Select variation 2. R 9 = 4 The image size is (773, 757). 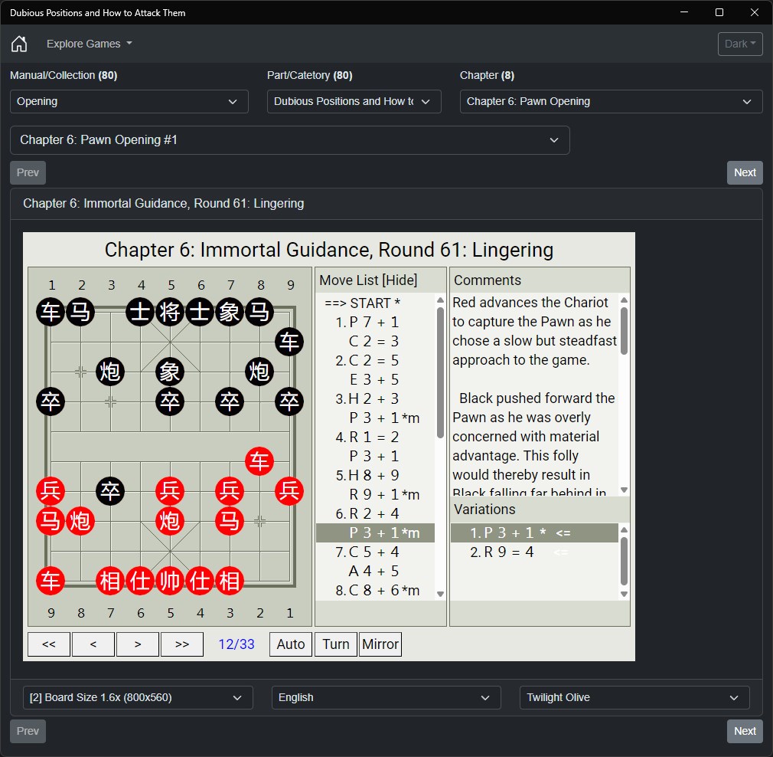click(x=534, y=552)
